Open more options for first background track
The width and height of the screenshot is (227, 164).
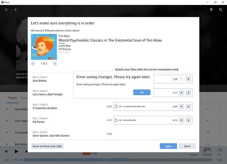point(219,109)
